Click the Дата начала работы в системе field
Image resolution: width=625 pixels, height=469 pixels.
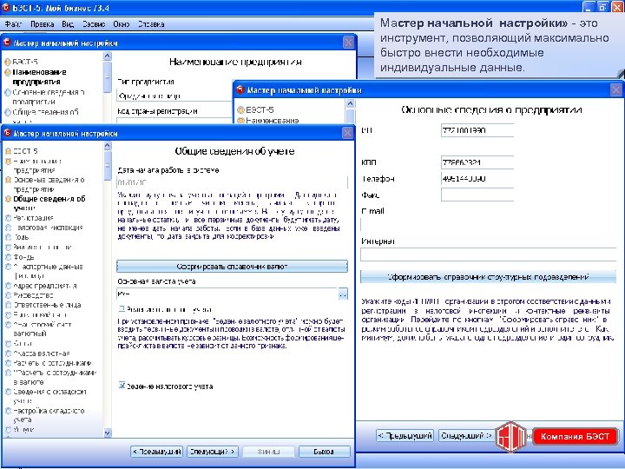click(232, 182)
